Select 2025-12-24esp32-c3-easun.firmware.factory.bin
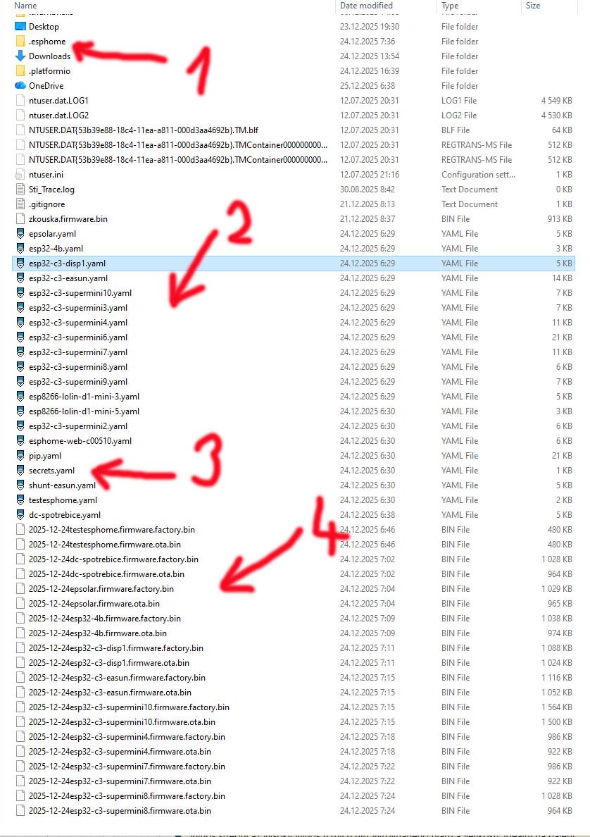590x837 pixels. point(117,677)
